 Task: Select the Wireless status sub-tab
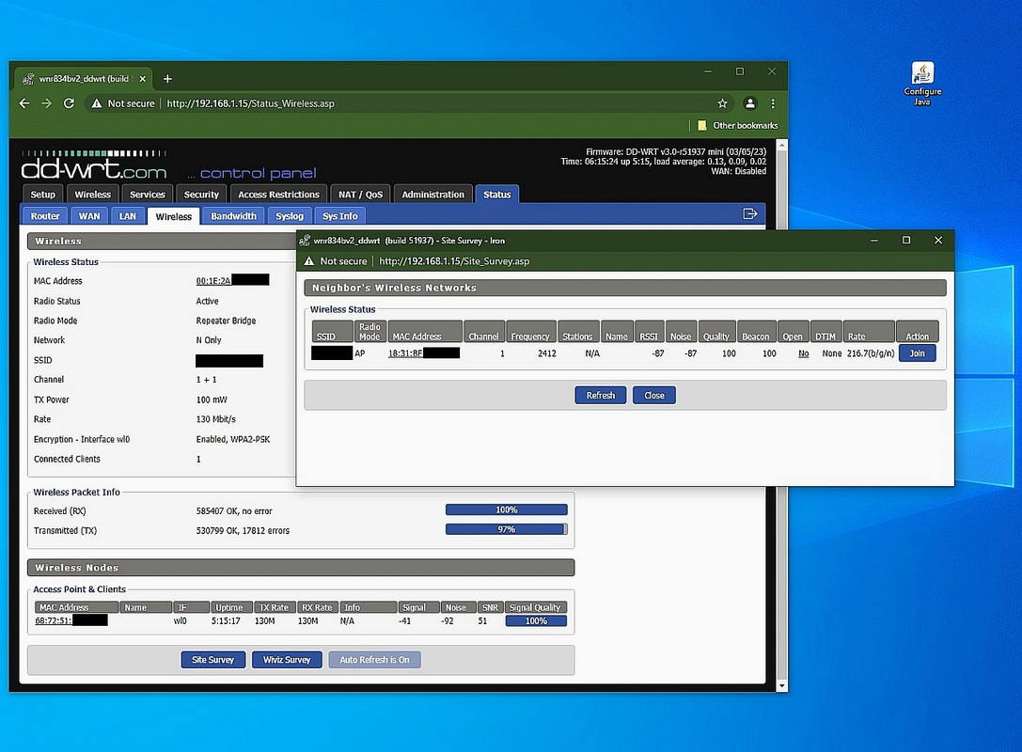point(173,216)
